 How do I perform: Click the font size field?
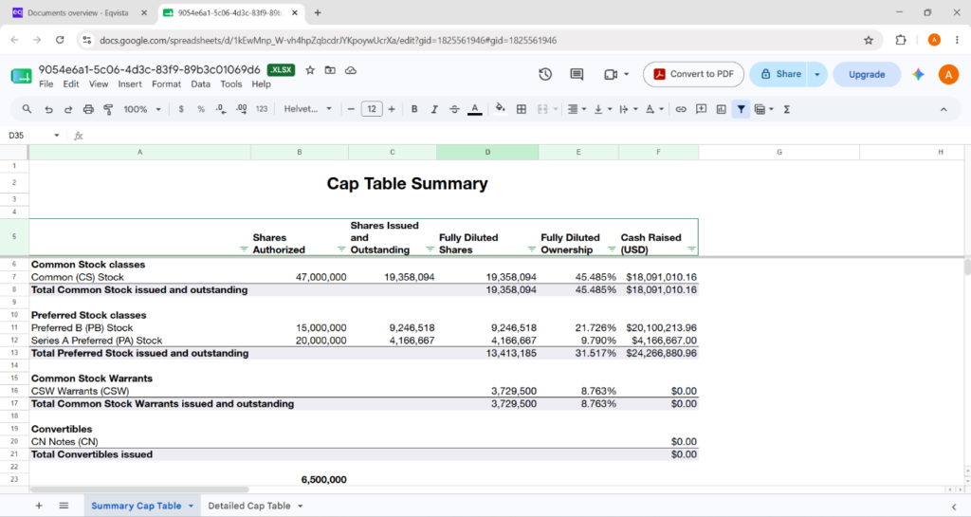pyautogui.click(x=372, y=109)
